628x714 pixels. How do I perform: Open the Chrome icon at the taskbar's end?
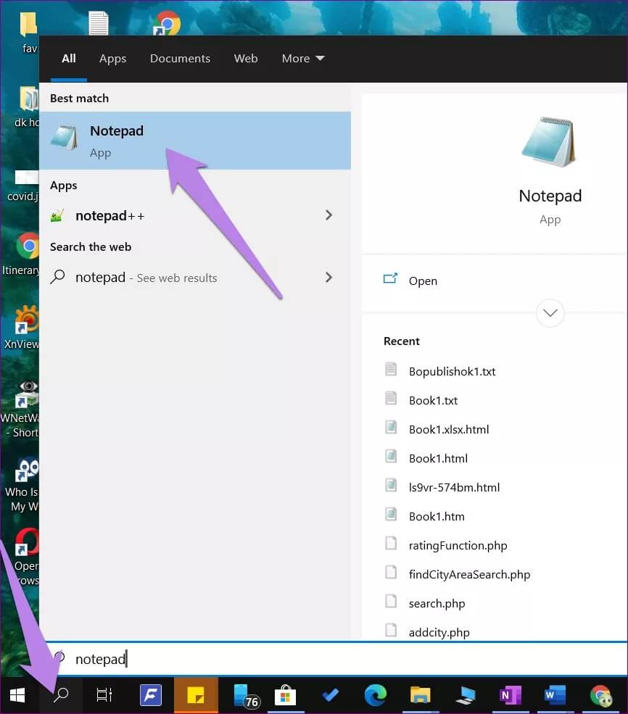(600, 695)
